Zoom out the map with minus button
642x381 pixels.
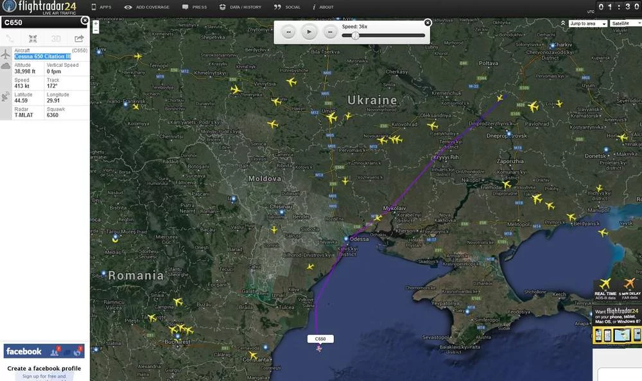click(96, 31)
